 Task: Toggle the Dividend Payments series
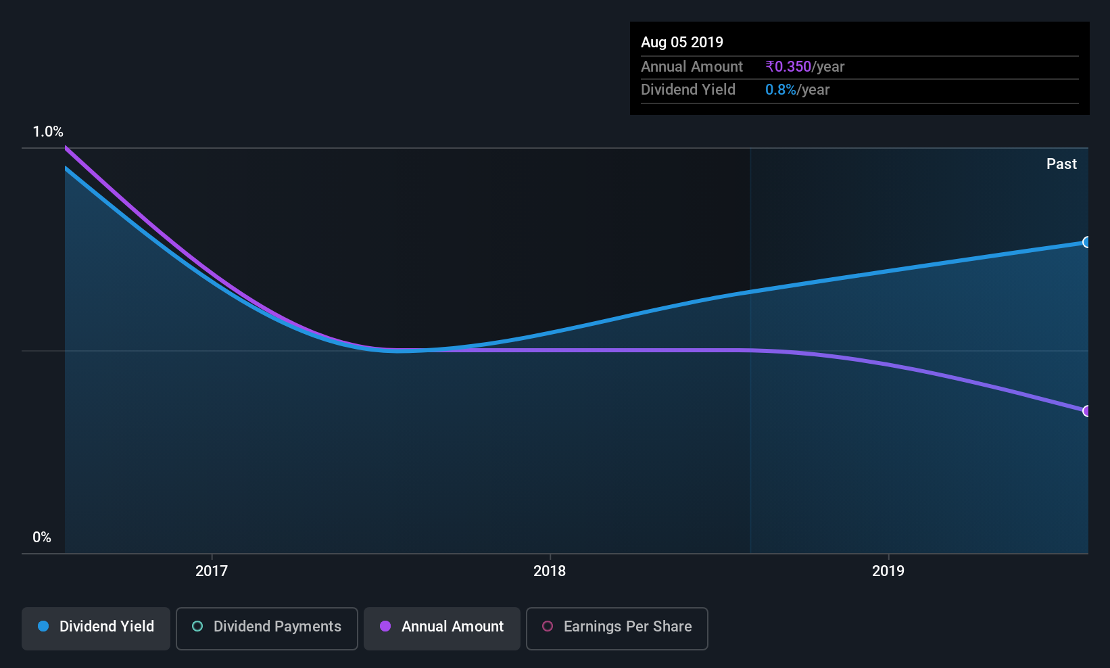tap(266, 628)
